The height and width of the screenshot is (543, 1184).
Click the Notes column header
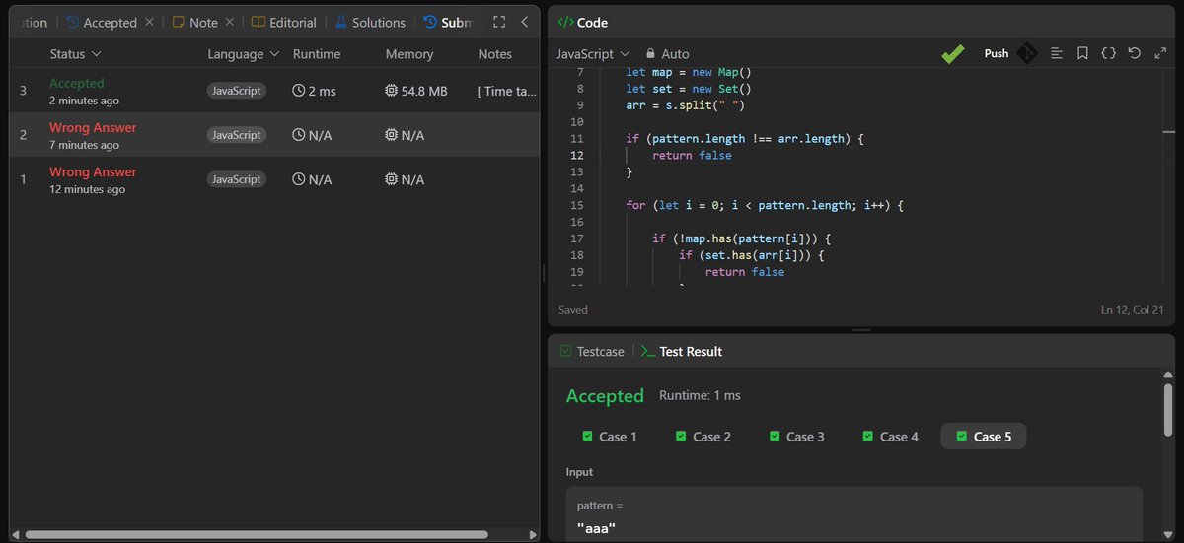(x=495, y=54)
